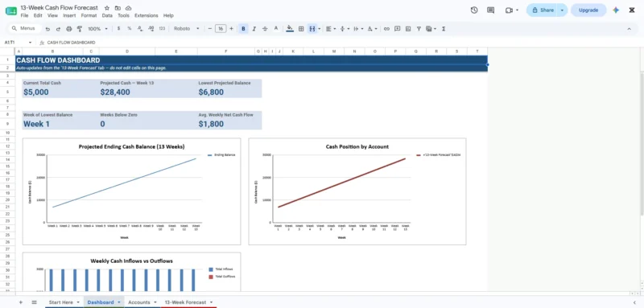Image resolution: width=644 pixels, height=308 pixels.
Task: Open horizontal align dropdown
Action: (x=330, y=29)
